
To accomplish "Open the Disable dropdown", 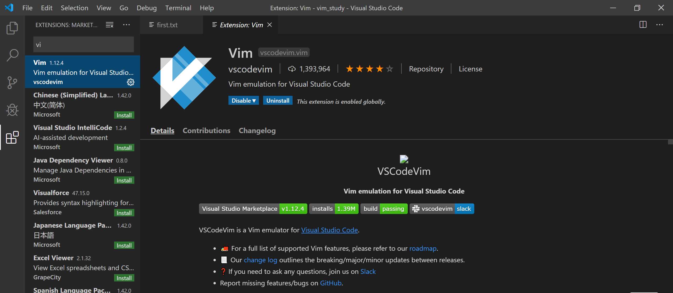I will click(x=243, y=101).
